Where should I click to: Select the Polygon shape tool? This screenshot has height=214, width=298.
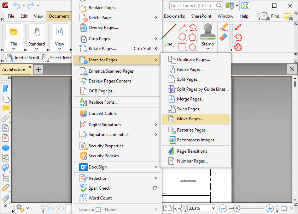click(192, 37)
